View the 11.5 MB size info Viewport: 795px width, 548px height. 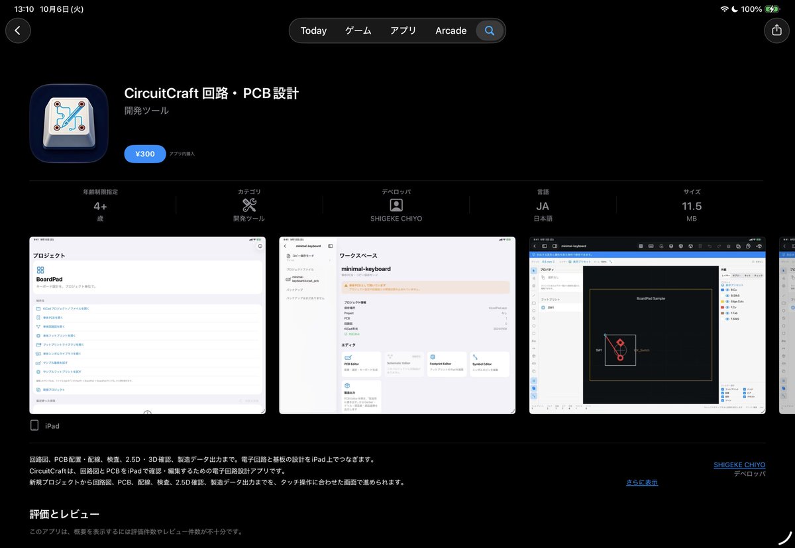(x=692, y=206)
